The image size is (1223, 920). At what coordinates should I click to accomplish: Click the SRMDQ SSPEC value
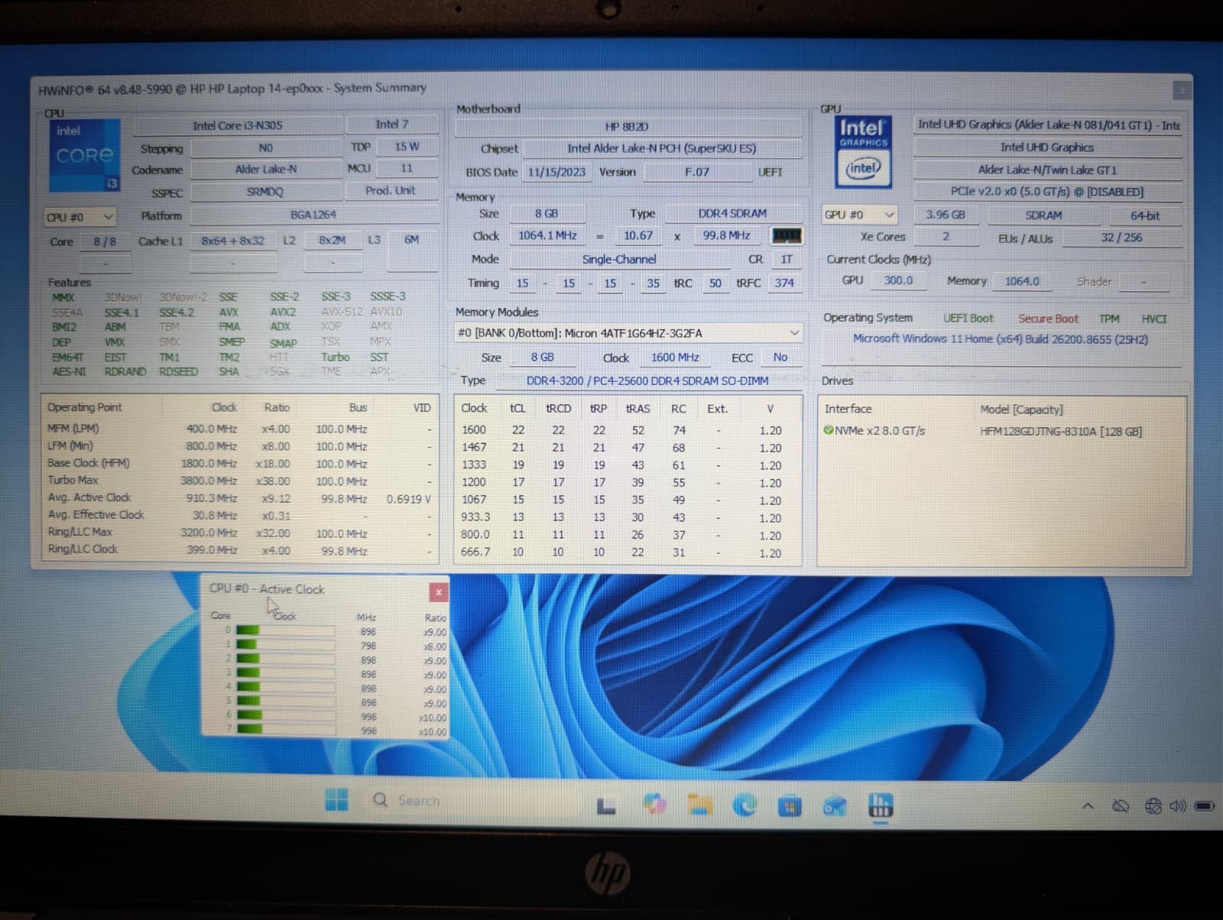click(265, 192)
